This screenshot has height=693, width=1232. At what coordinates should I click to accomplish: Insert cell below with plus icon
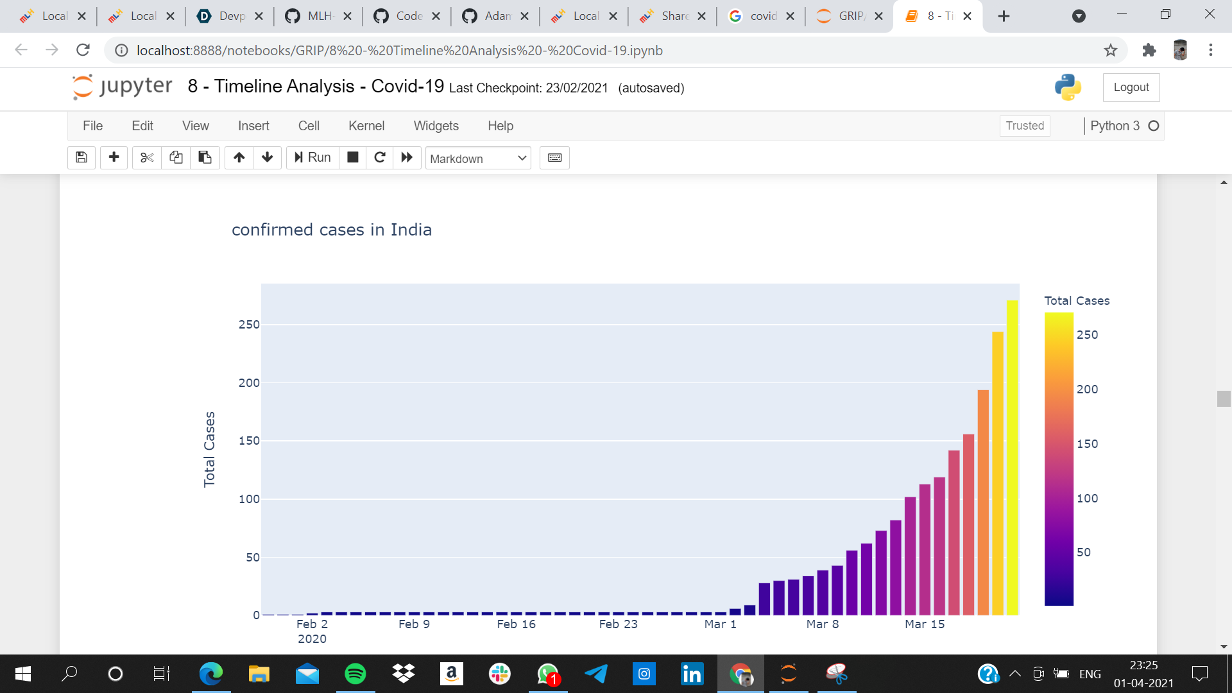[114, 158]
